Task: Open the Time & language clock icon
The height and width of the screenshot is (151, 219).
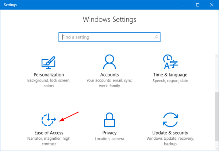Action: 170,61
